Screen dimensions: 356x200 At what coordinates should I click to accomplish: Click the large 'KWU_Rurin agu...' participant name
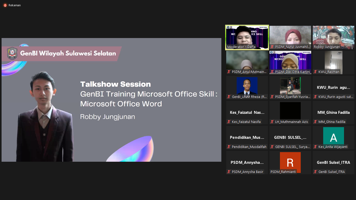(x=334, y=87)
